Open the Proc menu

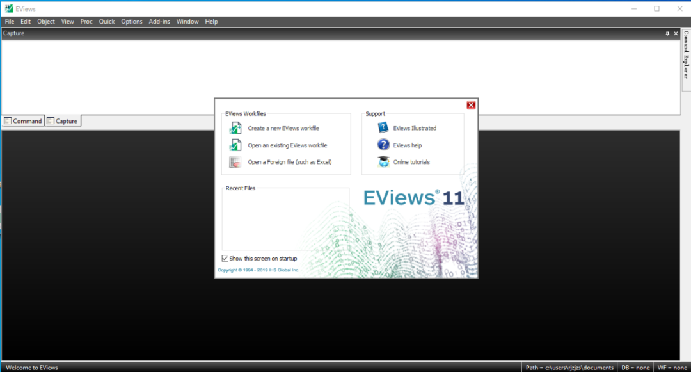86,22
